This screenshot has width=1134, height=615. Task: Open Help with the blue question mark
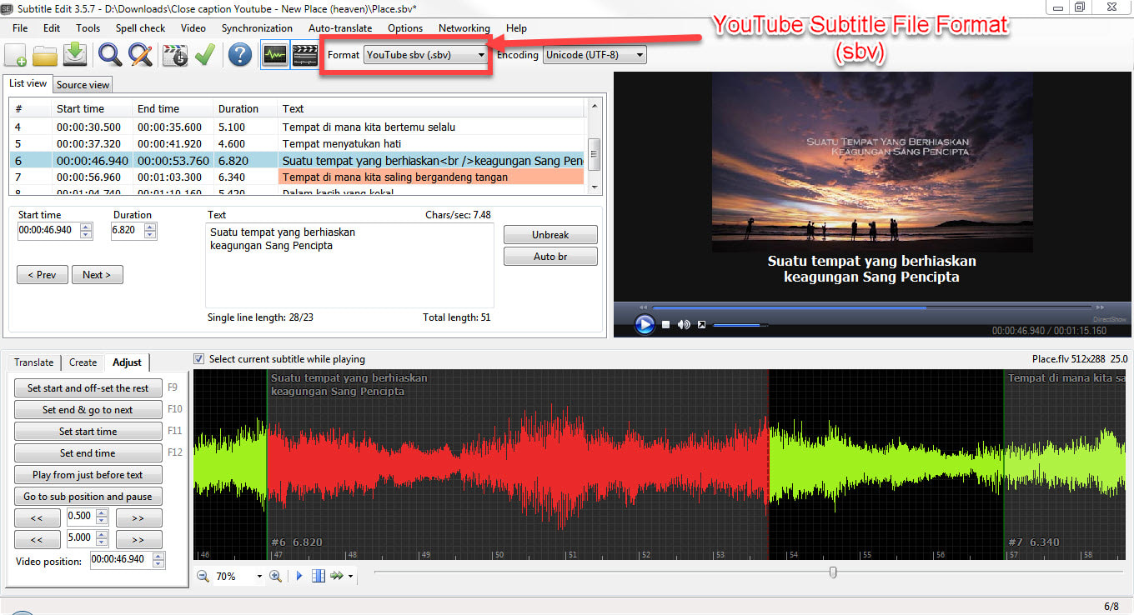240,55
